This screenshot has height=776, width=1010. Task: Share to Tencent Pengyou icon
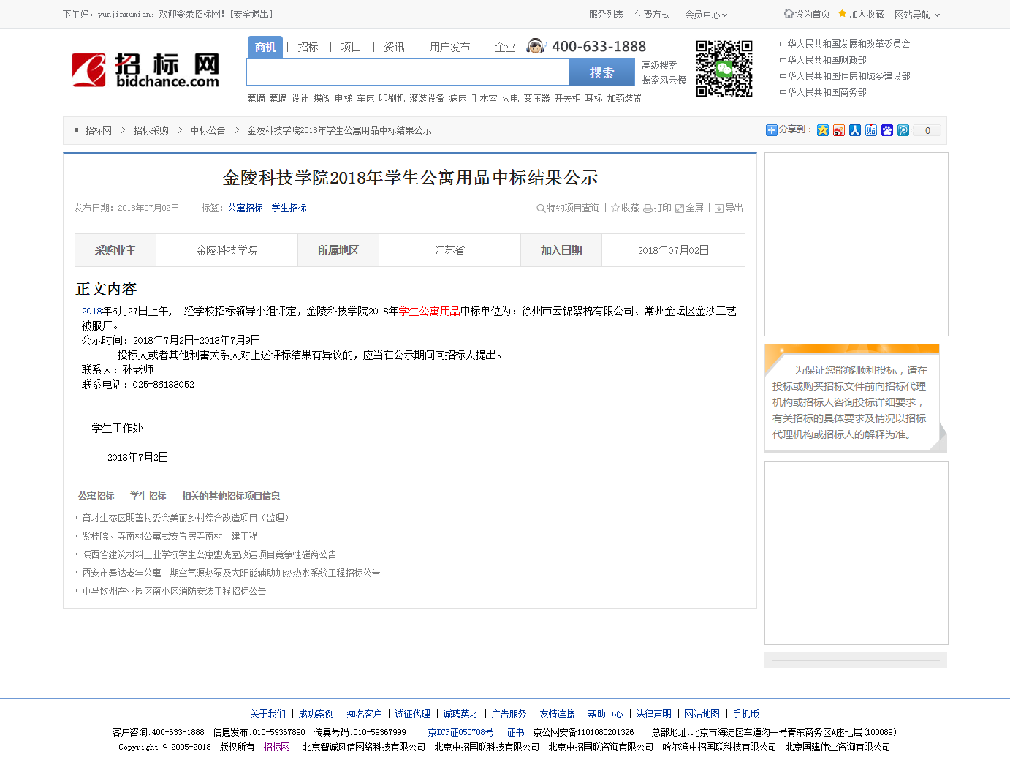pyautogui.click(x=903, y=130)
